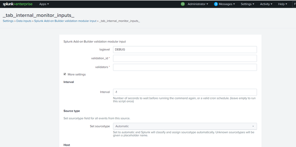This screenshot has width=296, height=147.
Task: Click the validation_id text field
Action: (185, 58)
